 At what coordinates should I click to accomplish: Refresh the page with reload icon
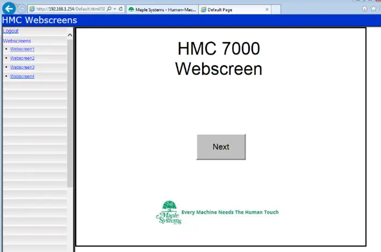pyautogui.click(x=120, y=9)
